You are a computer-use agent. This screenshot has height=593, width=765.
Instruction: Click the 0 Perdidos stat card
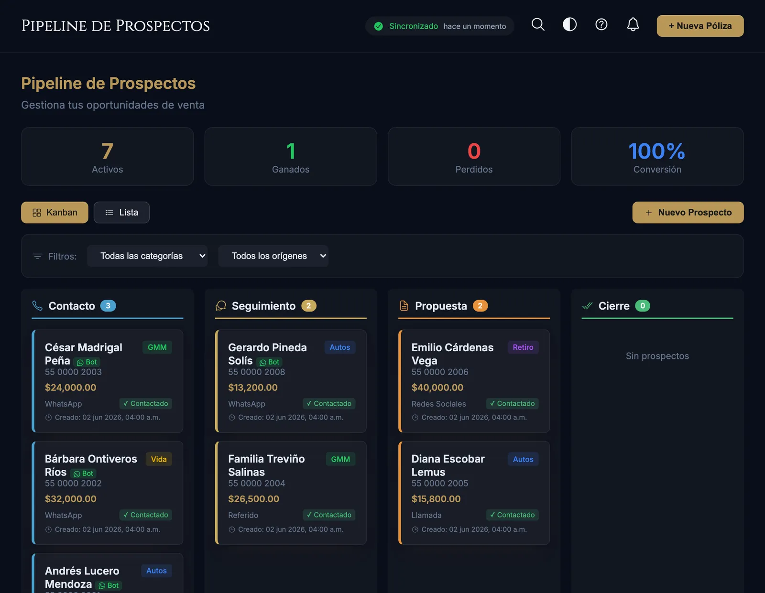[x=474, y=156]
